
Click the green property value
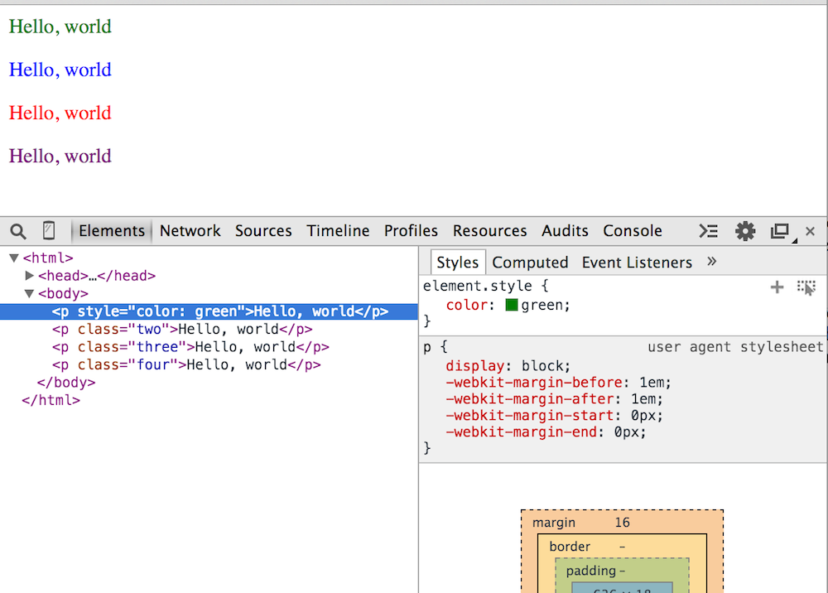click(543, 306)
